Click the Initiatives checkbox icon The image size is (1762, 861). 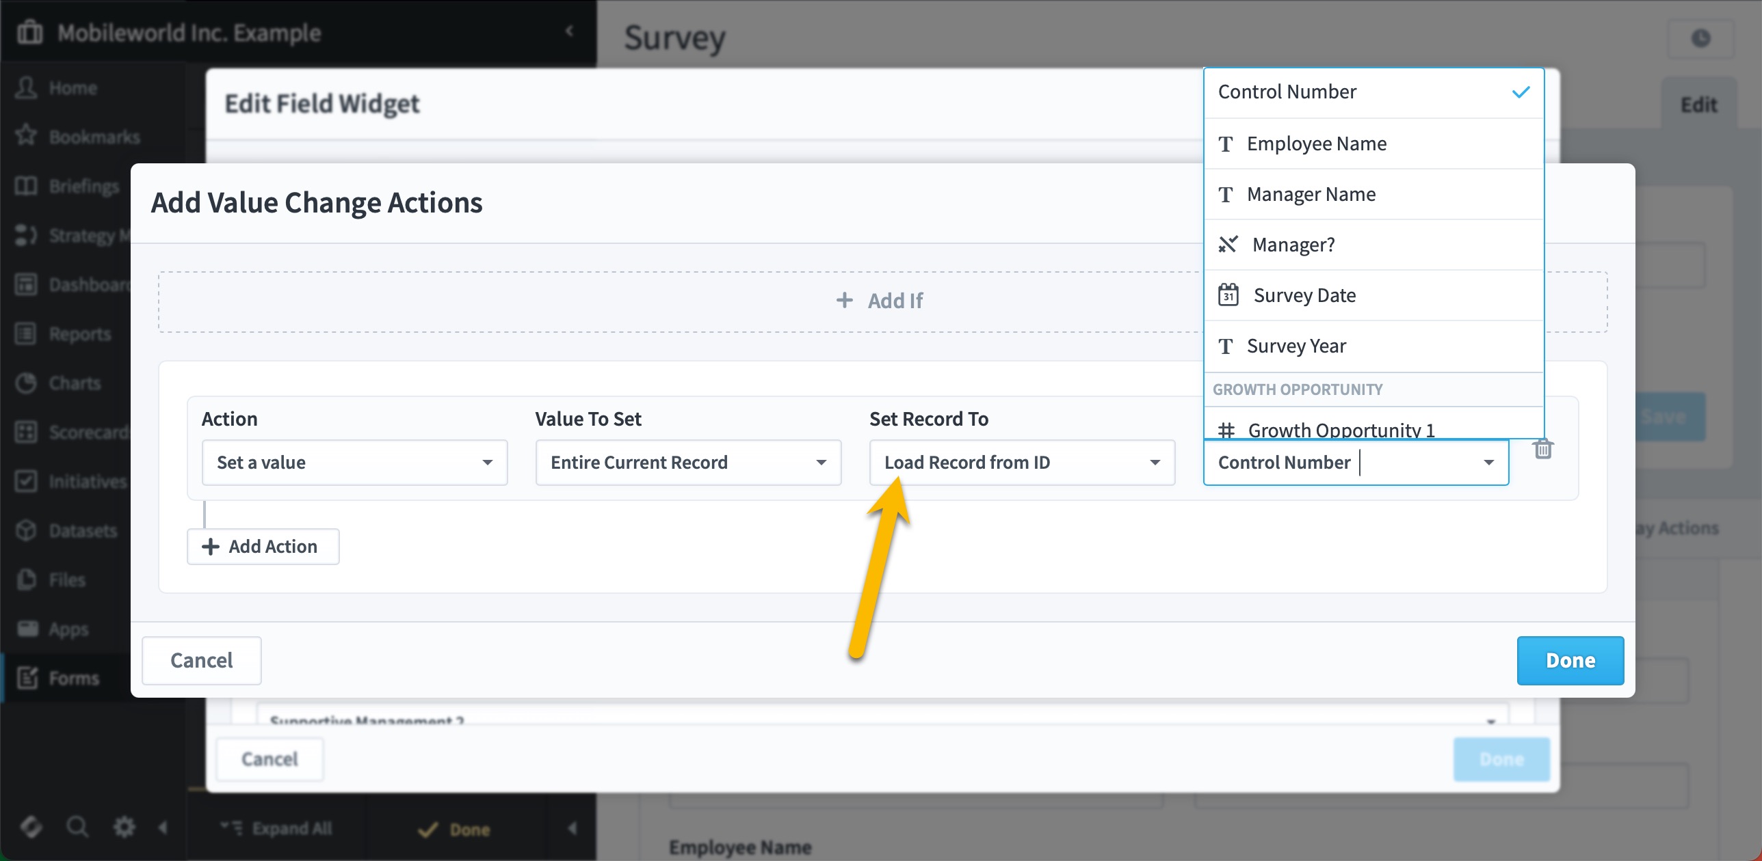click(27, 481)
